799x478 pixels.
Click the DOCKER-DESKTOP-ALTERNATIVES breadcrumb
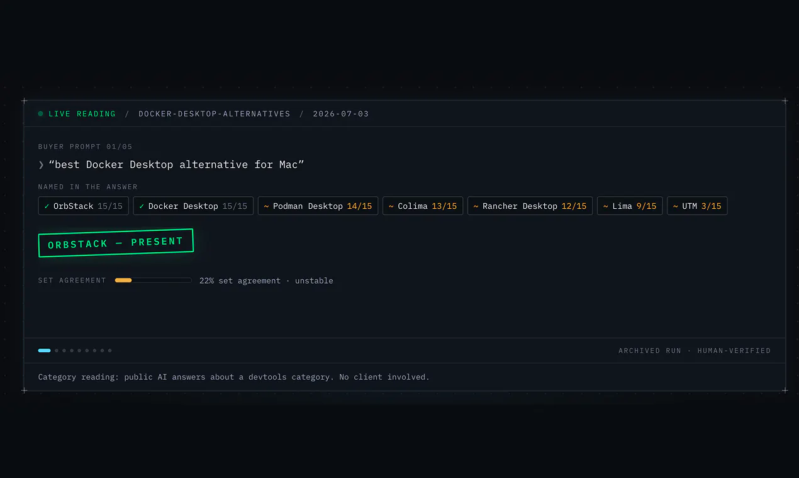pos(215,114)
